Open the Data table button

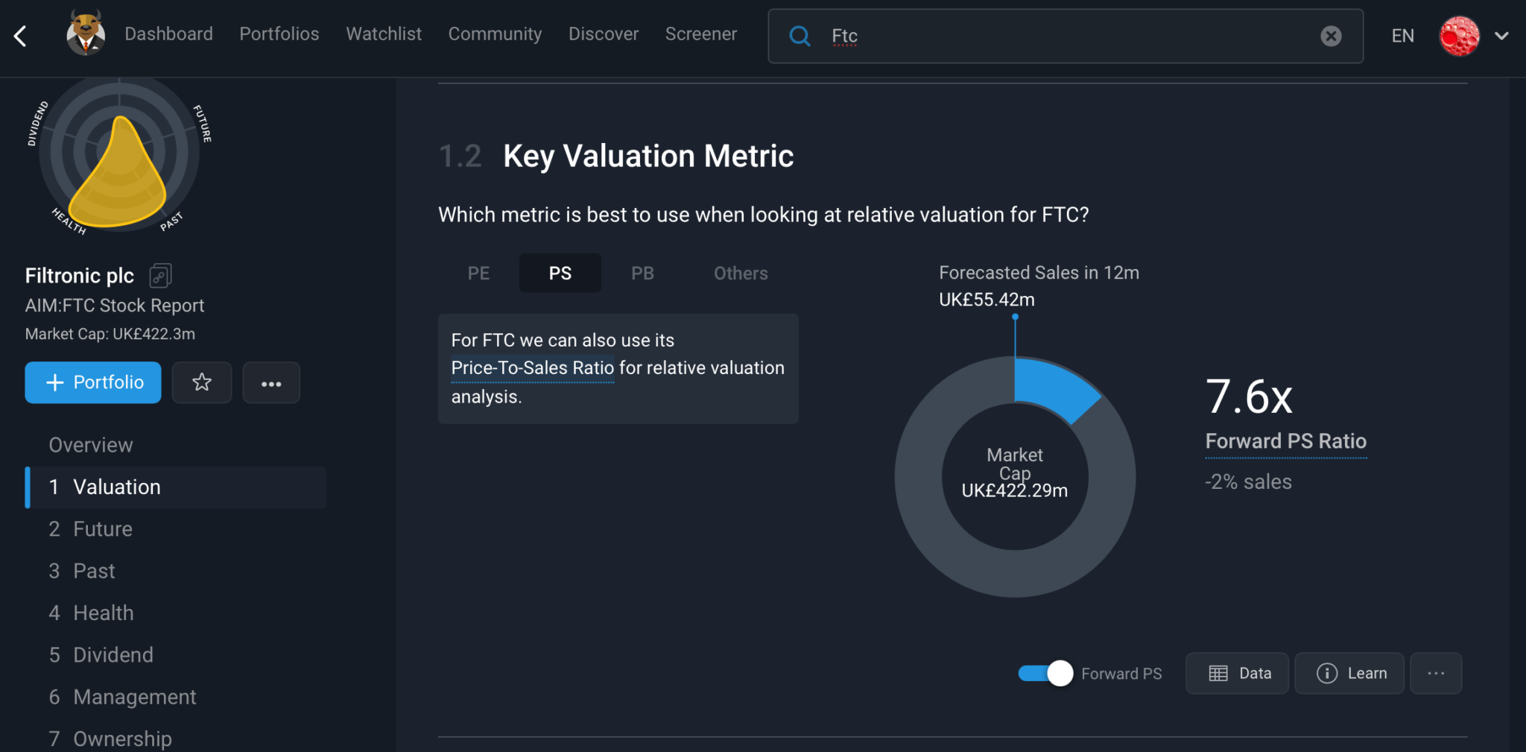pyautogui.click(x=1237, y=673)
